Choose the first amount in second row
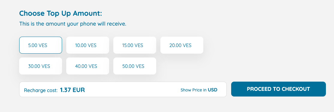Screen dimensions: 334x112 (41, 66)
